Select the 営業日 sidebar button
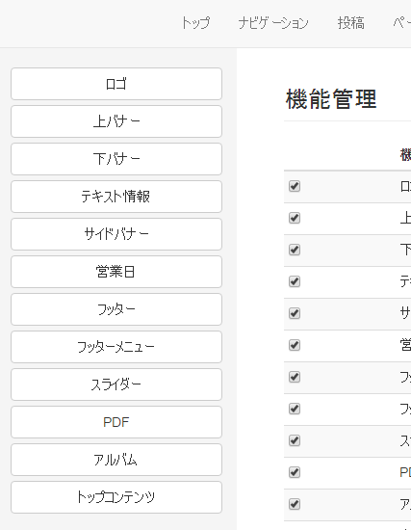This screenshot has width=411, height=530. (116, 272)
